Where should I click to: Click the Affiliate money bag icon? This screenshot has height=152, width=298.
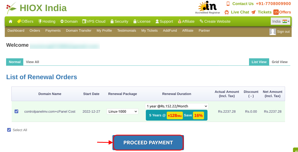point(180,21)
